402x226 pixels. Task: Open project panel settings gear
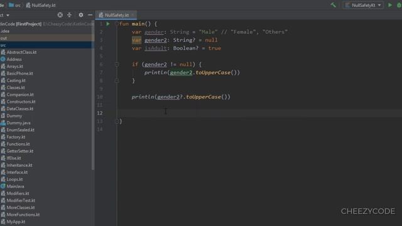point(81,15)
